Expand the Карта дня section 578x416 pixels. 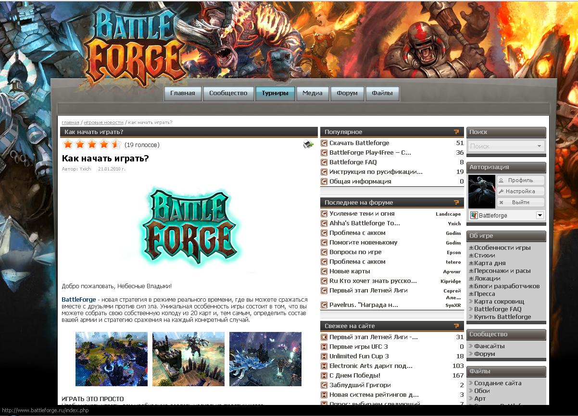471,263
